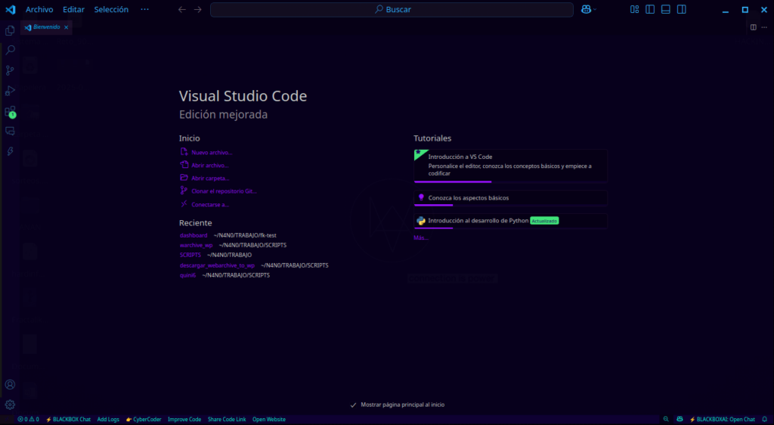
Task: Click Conectarse a link
Action: coord(210,204)
